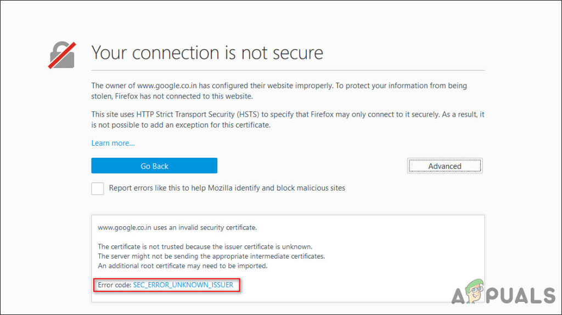Click 'uses an invalid security certificate' line
The width and height of the screenshot is (562, 315).
[x=177, y=228]
